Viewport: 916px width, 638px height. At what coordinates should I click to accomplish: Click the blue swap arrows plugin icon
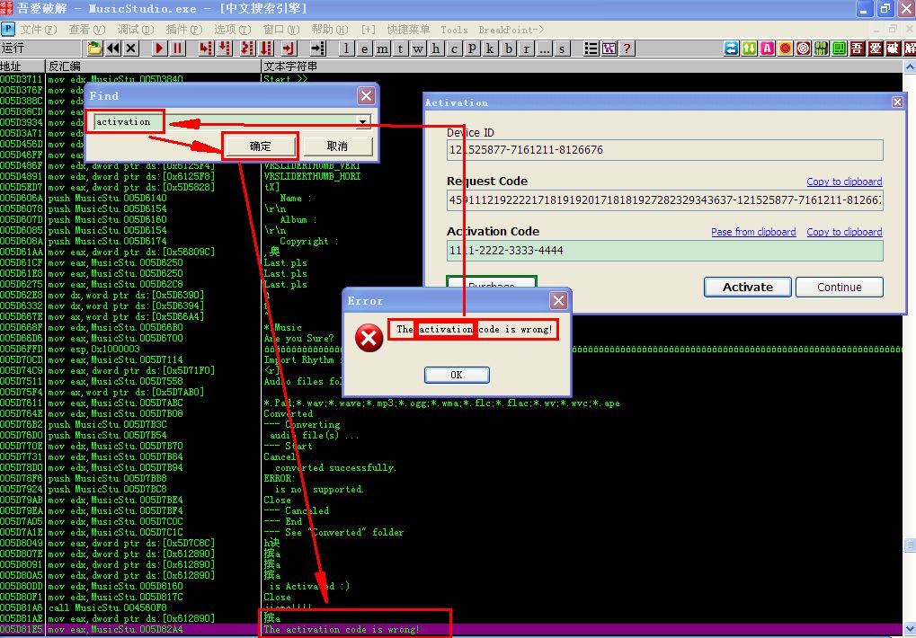tap(731, 49)
